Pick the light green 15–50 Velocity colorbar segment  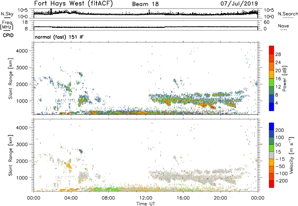[x=272, y=148]
